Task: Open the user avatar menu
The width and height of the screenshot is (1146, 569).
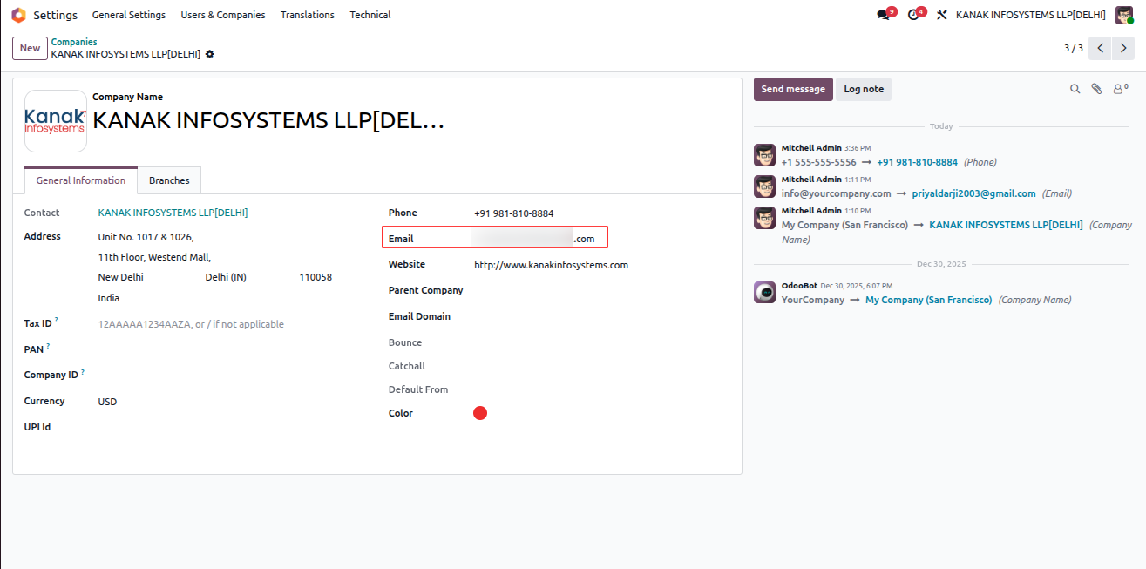Action: pos(1124,15)
